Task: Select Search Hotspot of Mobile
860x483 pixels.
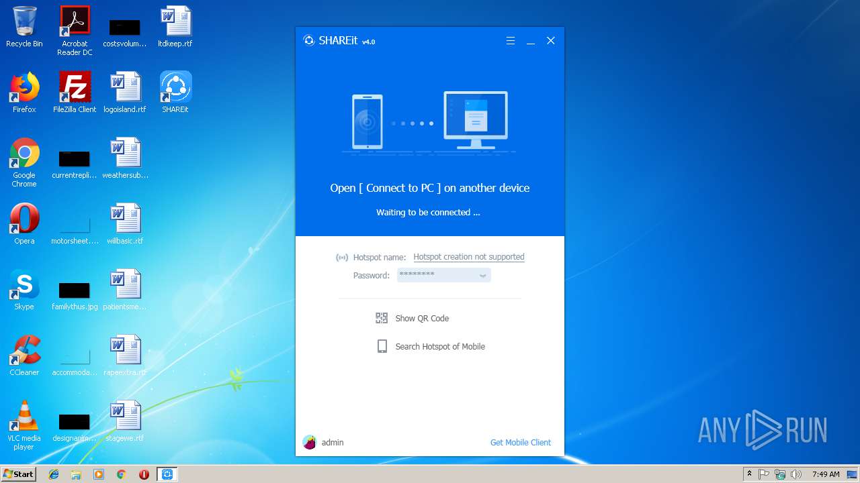Action: [440, 347]
